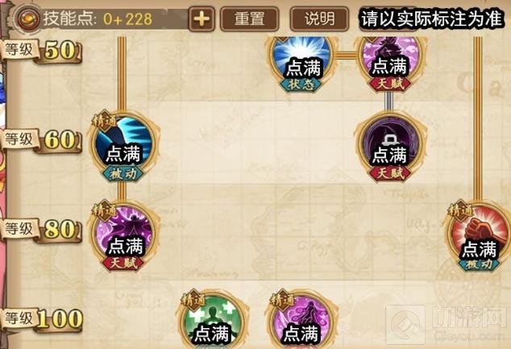Image resolution: width=511 pixels, height=349 pixels.
Task: Click the gold plus add skill points button
Action: (x=201, y=19)
